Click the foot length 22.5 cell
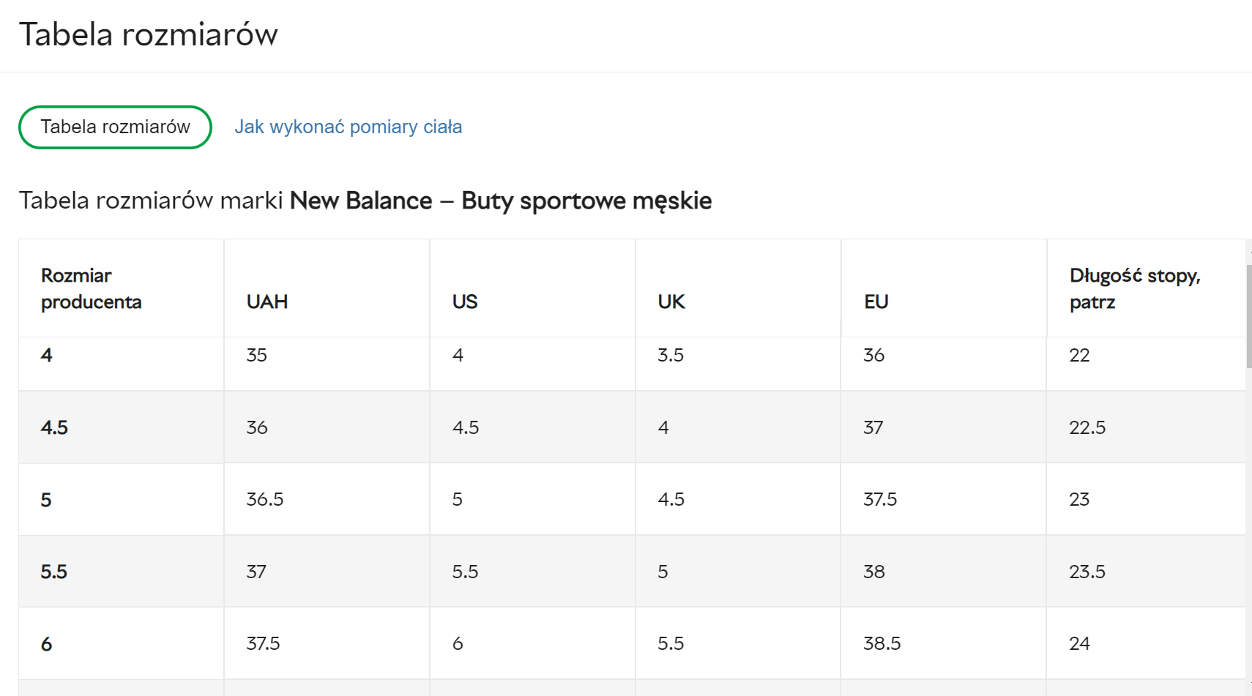Image resolution: width=1252 pixels, height=696 pixels. [1087, 427]
